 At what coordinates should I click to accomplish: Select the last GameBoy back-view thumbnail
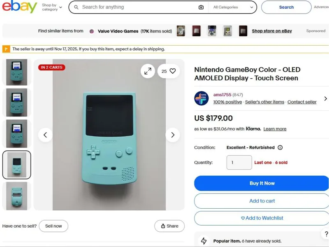coord(17,196)
